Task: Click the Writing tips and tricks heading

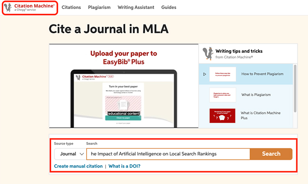Action: click(239, 51)
